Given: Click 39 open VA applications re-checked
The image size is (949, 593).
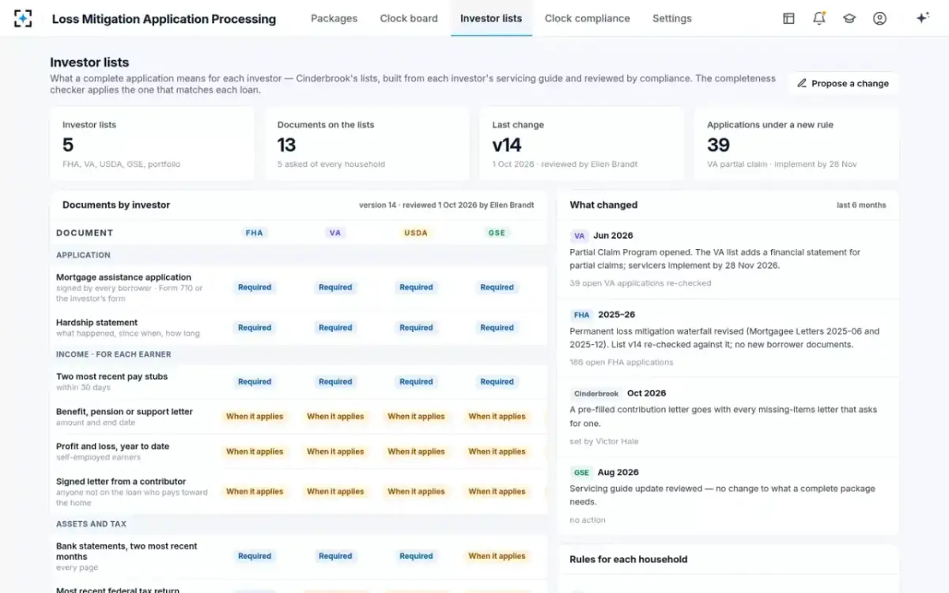Looking at the screenshot, I should pyautogui.click(x=640, y=283).
